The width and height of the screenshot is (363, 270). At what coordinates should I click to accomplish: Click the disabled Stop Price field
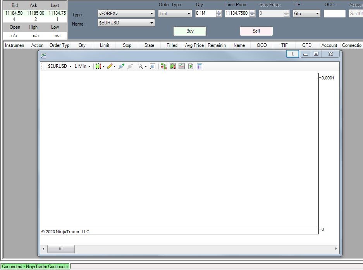click(x=271, y=14)
